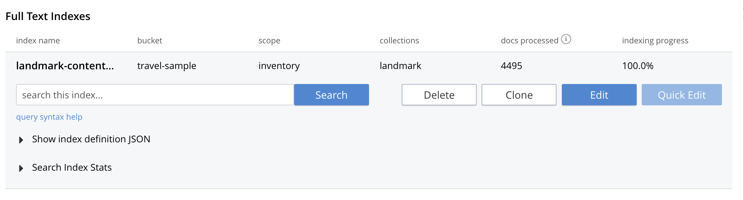
Task: Focus the search this index field
Action: [x=155, y=95]
